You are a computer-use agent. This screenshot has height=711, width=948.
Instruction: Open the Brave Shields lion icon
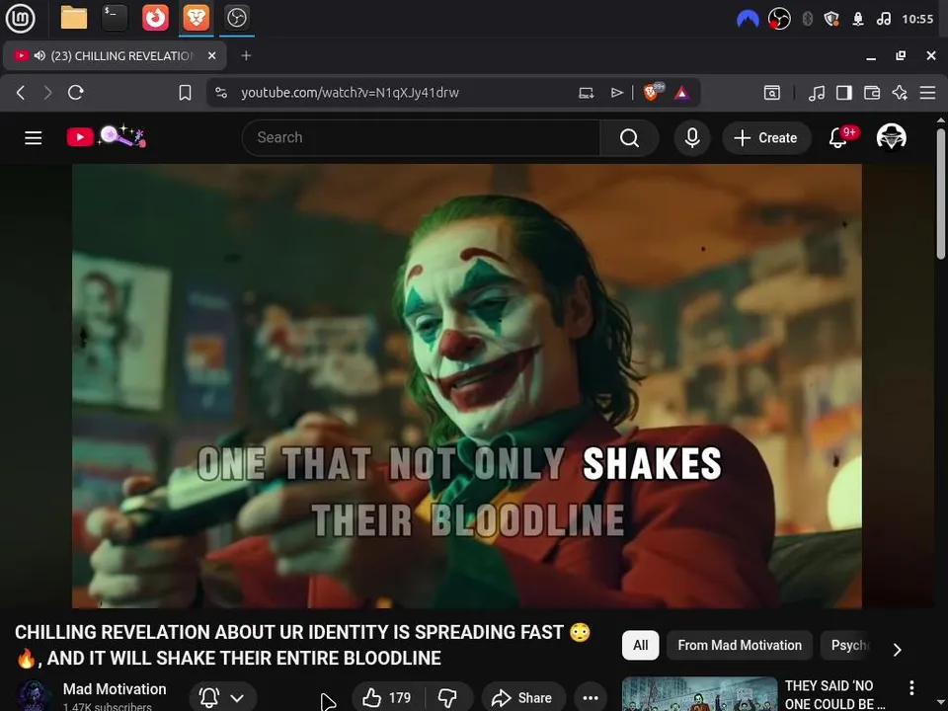[x=653, y=92]
